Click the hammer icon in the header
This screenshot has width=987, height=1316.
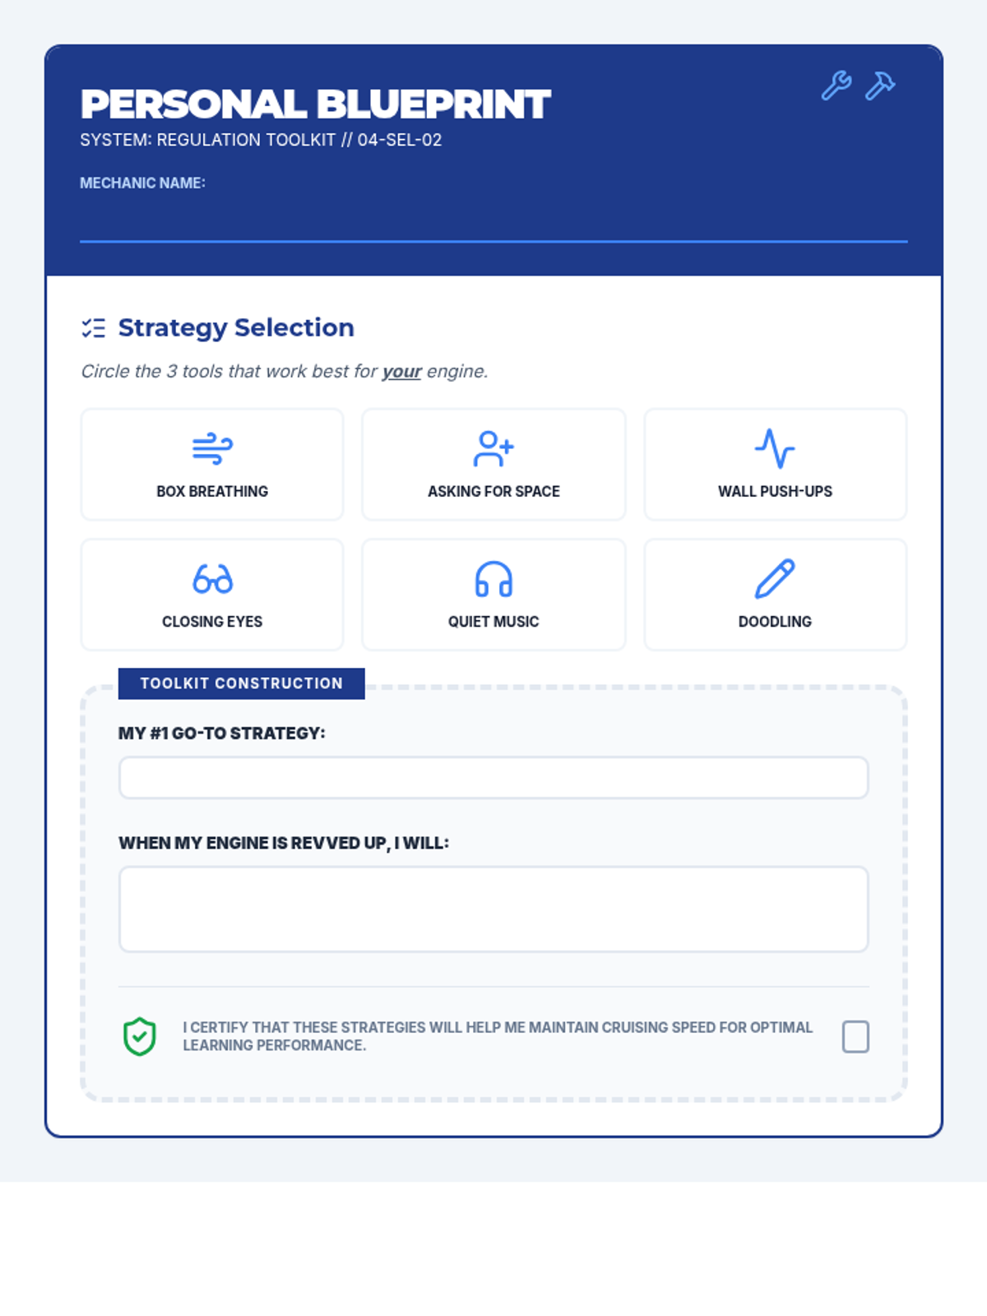pyautogui.click(x=879, y=86)
